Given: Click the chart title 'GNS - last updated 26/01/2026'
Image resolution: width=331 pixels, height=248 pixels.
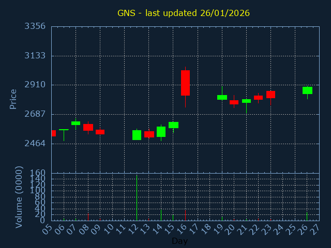Looking at the screenshot, I should pyautogui.click(x=183, y=13).
